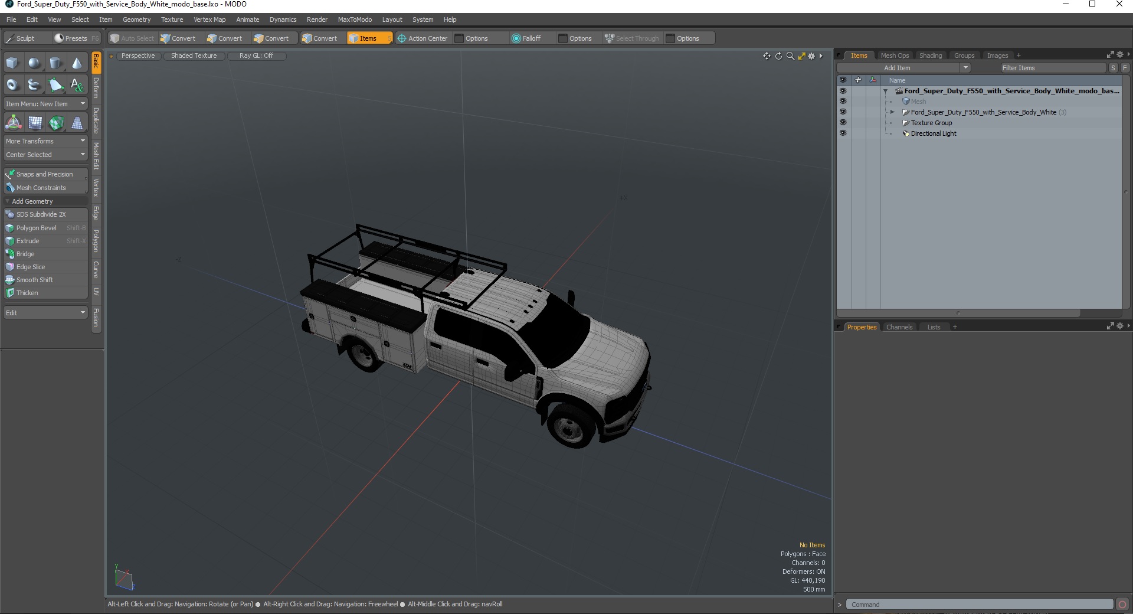Select the Cone primitive tool
Screen dimensions: 1133x614
coord(77,63)
